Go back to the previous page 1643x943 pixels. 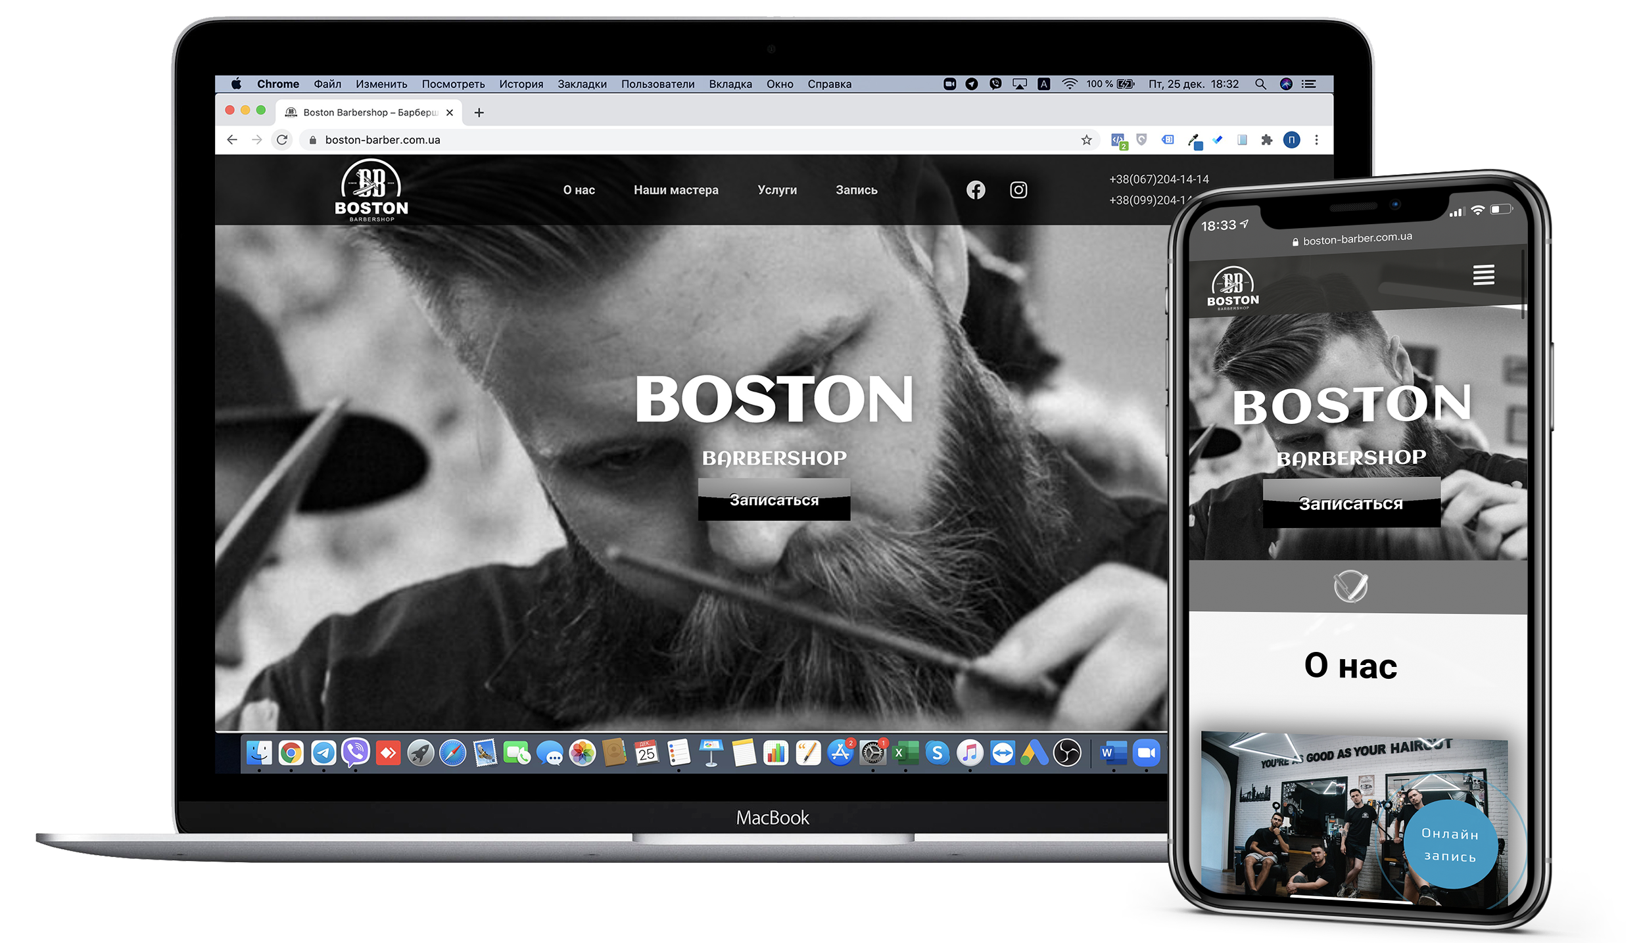click(232, 140)
